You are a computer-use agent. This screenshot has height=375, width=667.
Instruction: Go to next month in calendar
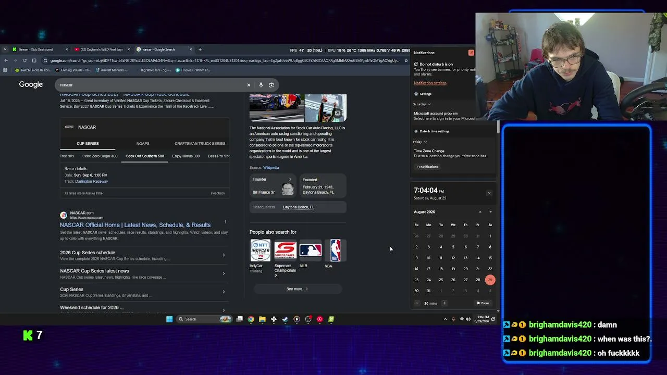click(x=490, y=212)
